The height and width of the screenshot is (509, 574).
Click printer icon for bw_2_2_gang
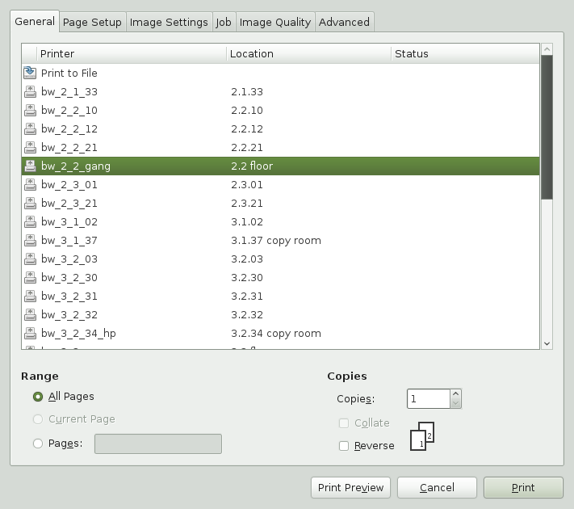(30, 166)
